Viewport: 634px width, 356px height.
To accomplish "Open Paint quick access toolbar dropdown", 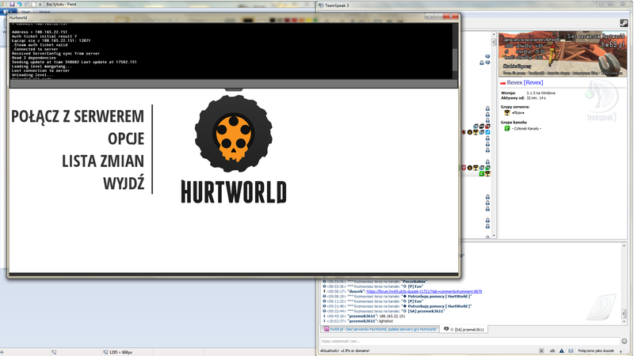I will (40, 4).
